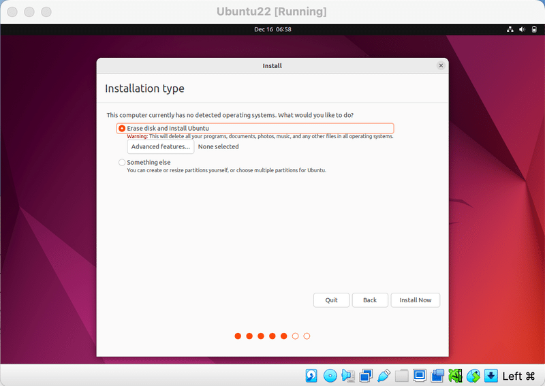The width and height of the screenshot is (545, 386).
Task: Click the network adapters indicator icon
Action: [x=366, y=376]
